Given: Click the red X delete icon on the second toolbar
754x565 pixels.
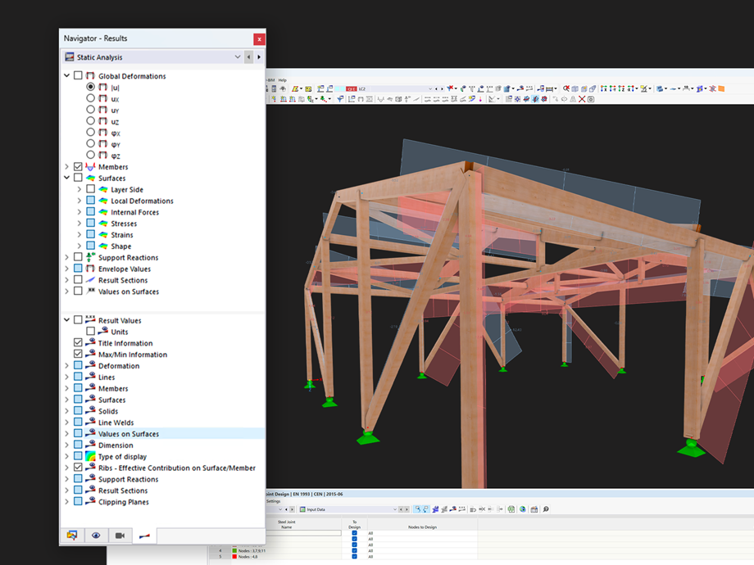Looking at the screenshot, I should [x=582, y=99].
